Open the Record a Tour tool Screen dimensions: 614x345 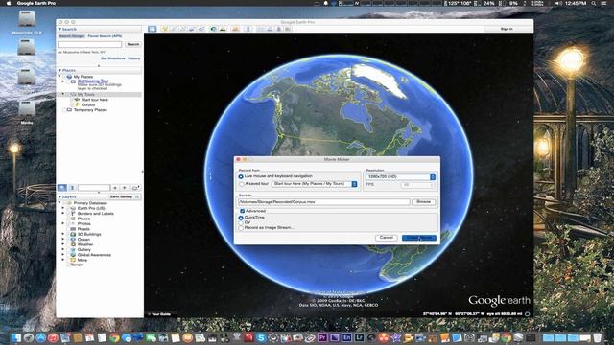[x=201, y=29]
